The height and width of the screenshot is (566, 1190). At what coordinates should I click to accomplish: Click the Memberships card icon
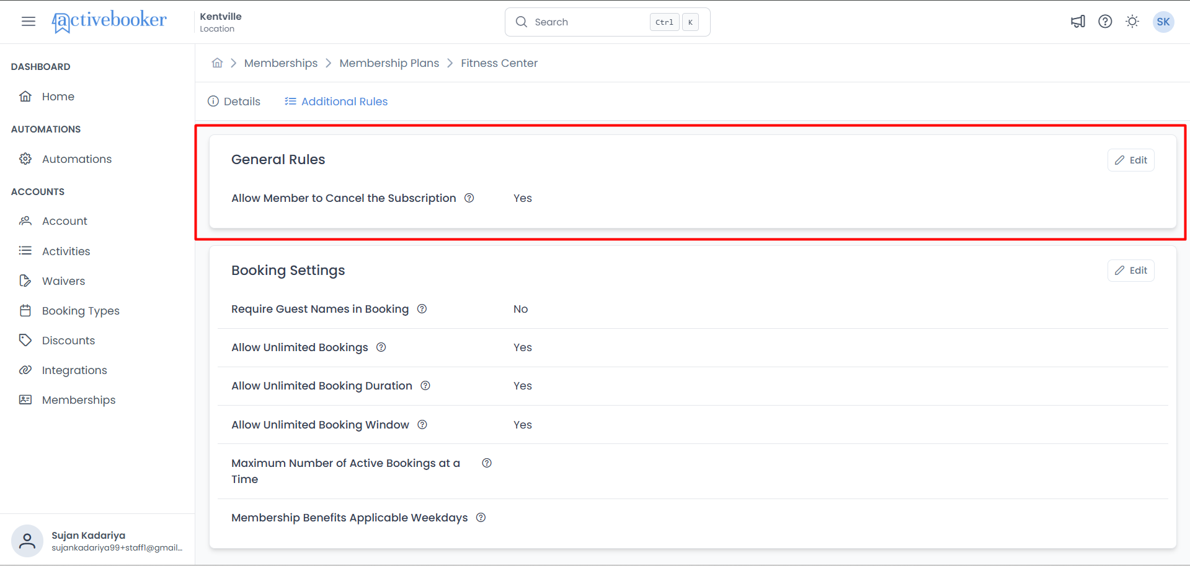pyautogui.click(x=25, y=399)
